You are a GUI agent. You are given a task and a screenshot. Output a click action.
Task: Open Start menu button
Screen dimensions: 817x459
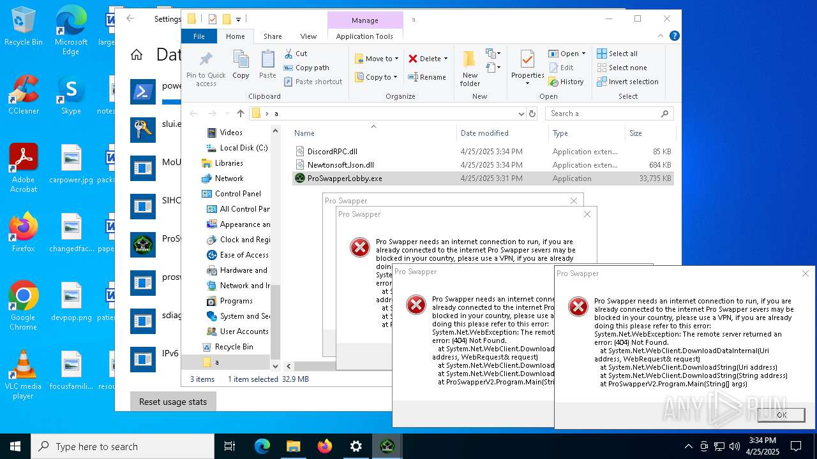(x=15, y=446)
